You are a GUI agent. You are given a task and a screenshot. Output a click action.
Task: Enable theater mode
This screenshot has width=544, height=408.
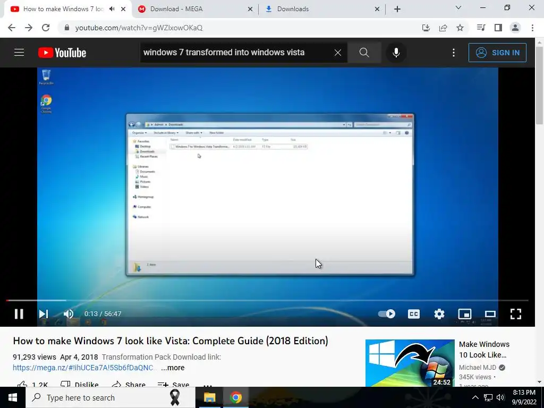[490, 314]
